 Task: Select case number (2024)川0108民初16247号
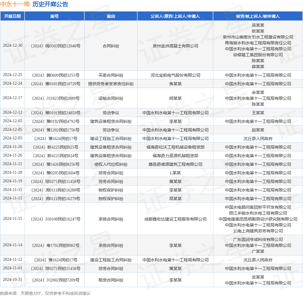click(56, 219)
